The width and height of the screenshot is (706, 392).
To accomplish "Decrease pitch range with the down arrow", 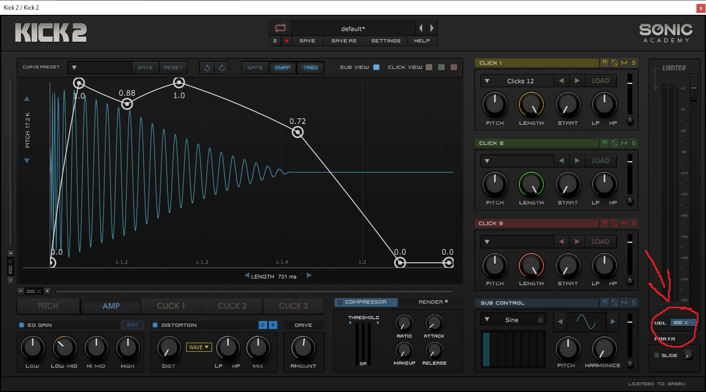I will pos(27,161).
